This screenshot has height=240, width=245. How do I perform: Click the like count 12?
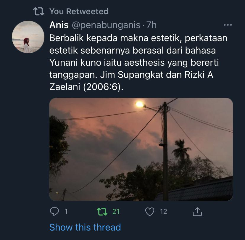163,212
